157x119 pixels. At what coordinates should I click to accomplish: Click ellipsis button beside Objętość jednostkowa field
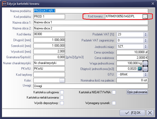pyautogui.click(x=146, y=69)
